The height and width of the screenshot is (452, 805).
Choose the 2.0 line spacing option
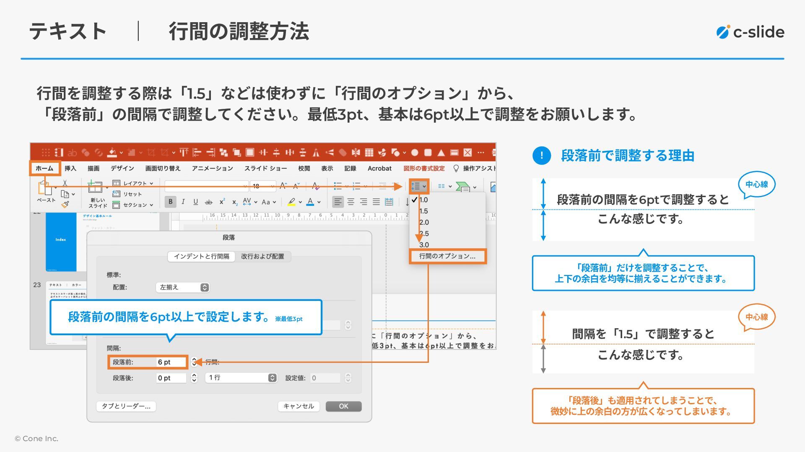tap(424, 222)
